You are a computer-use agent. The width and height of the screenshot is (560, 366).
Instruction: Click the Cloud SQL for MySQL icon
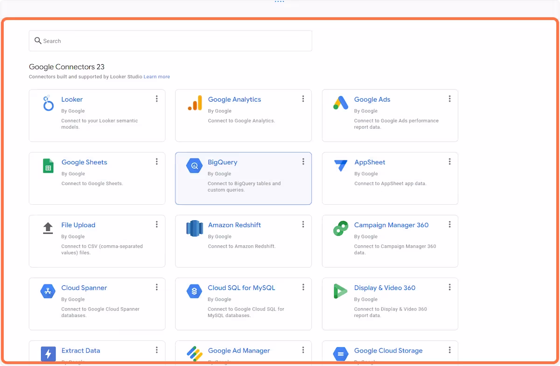pos(195,291)
